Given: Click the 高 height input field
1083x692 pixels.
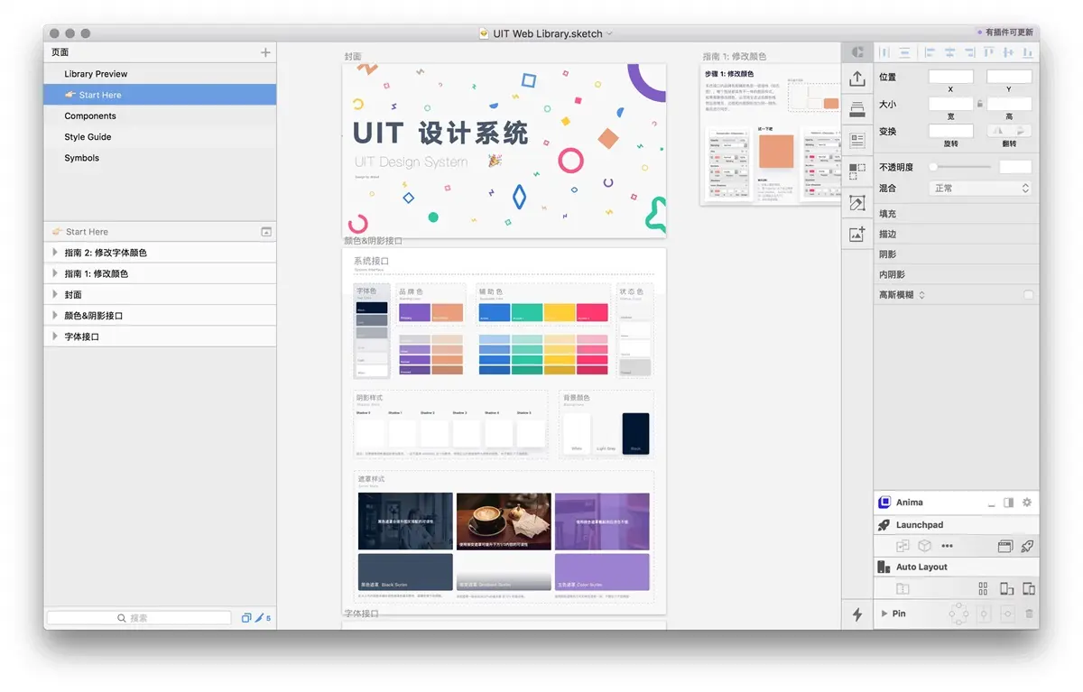Looking at the screenshot, I should (x=1009, y=104).
